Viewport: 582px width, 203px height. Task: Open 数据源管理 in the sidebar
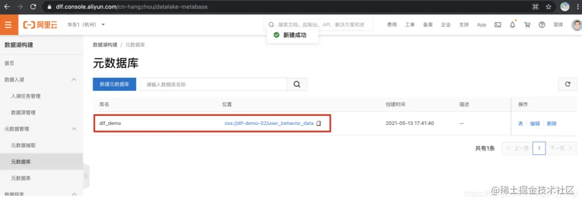pyautogui.click(x=23, y=112)
